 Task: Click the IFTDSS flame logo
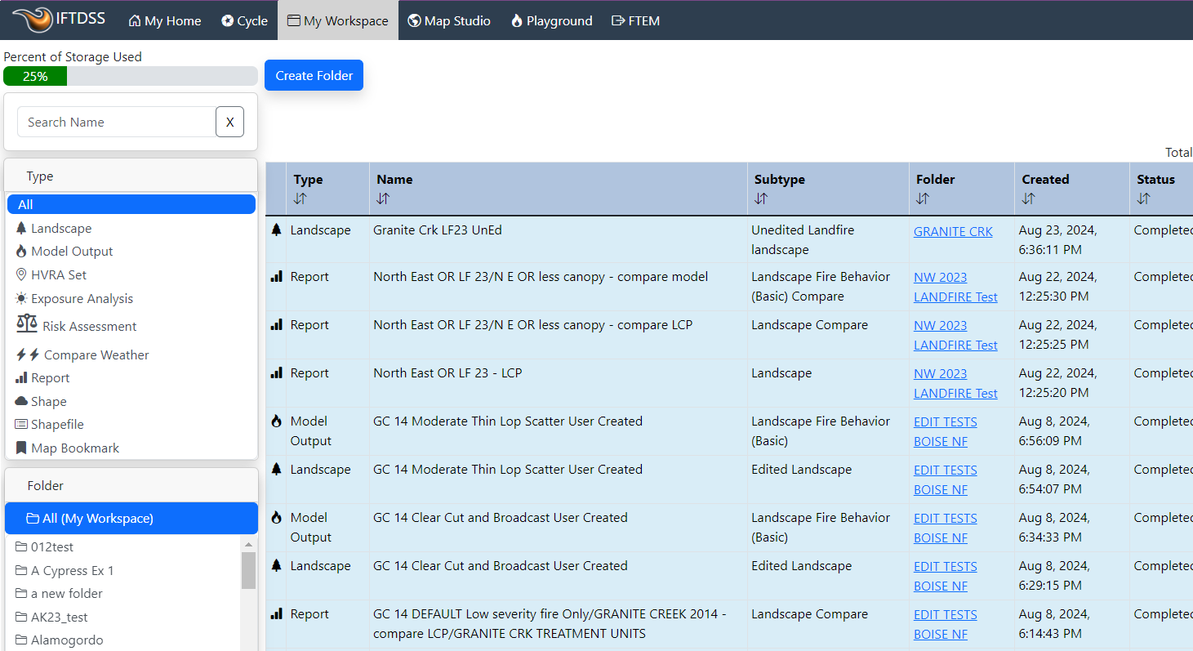33,20
